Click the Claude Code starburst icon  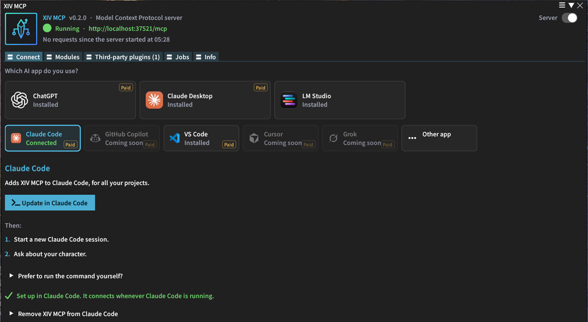16,138
